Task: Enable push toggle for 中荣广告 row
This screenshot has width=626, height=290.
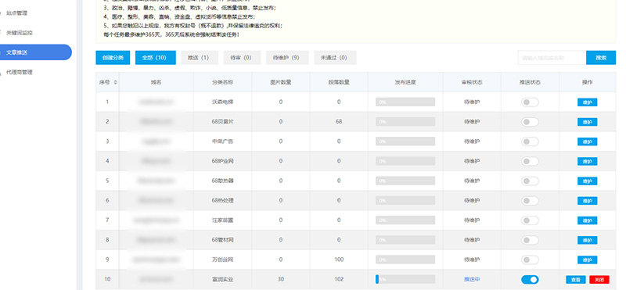Action: [x=530, y=141]
